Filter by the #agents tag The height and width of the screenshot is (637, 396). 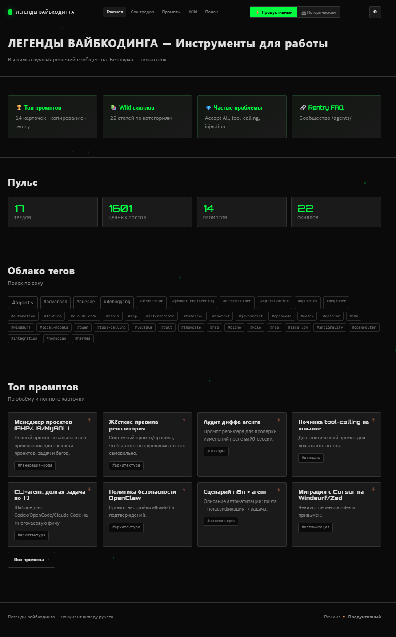point(23,303)
